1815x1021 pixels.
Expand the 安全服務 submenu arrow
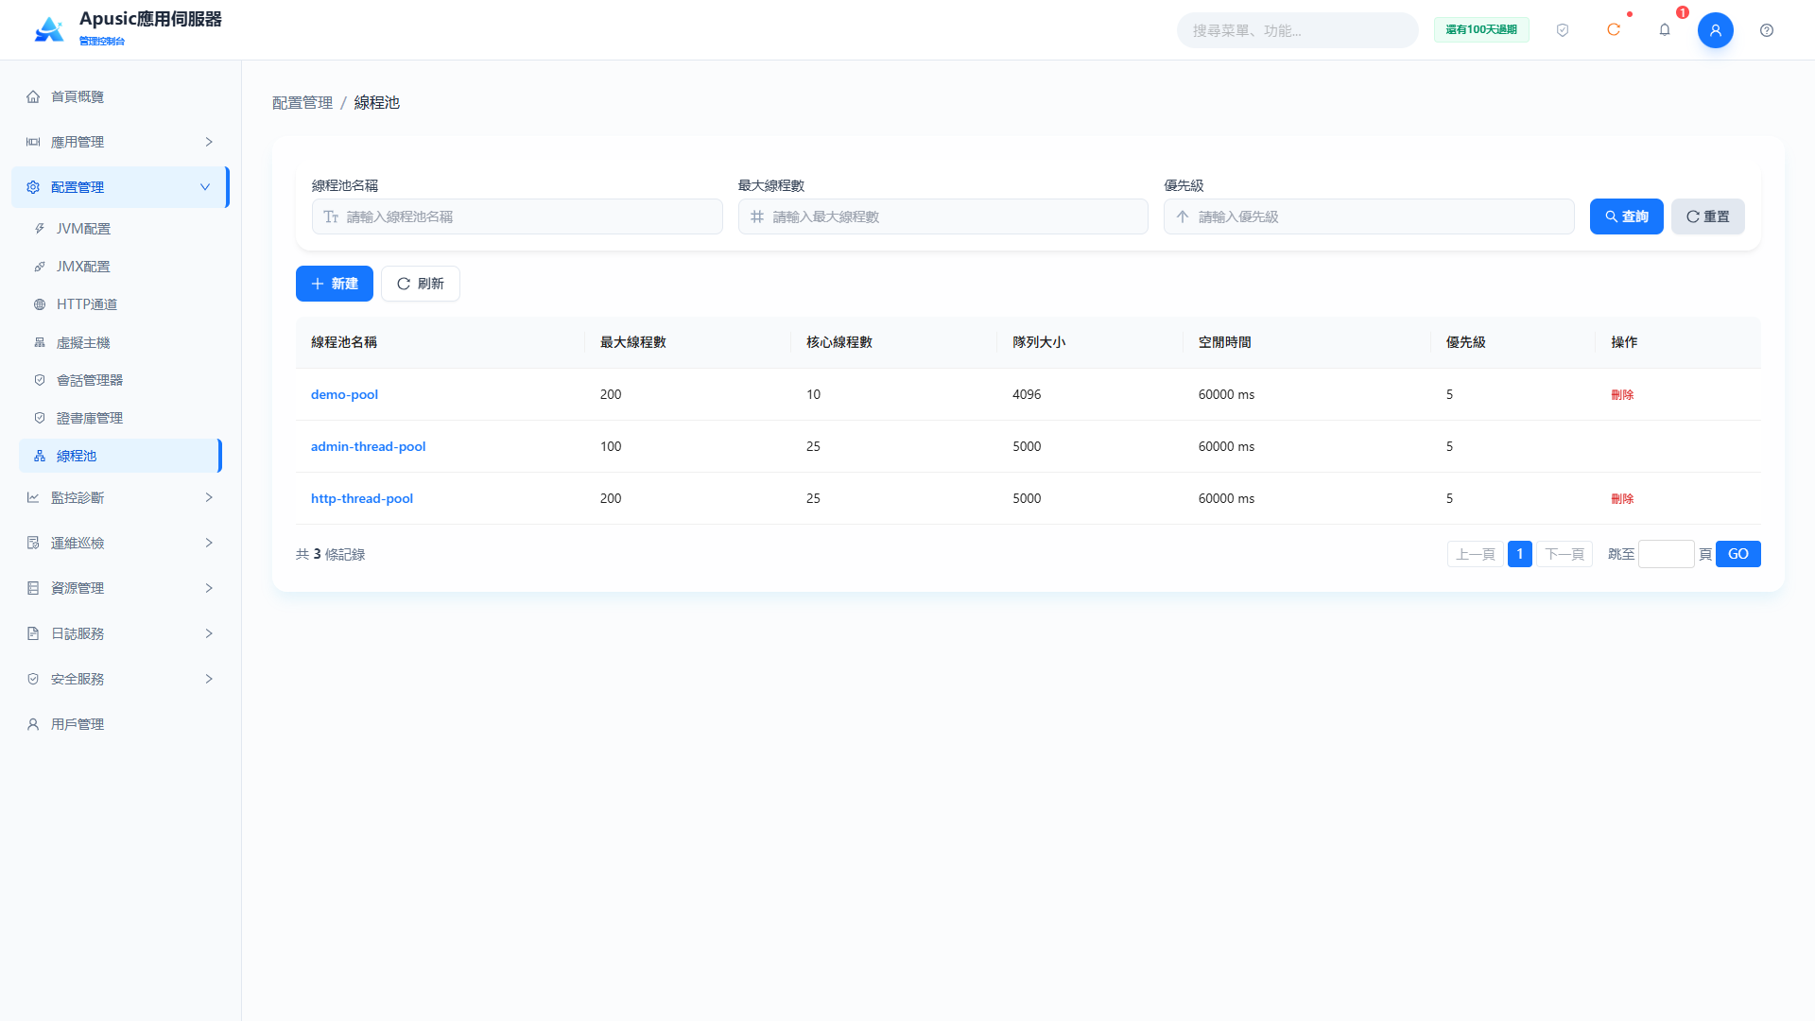[209, 679]
